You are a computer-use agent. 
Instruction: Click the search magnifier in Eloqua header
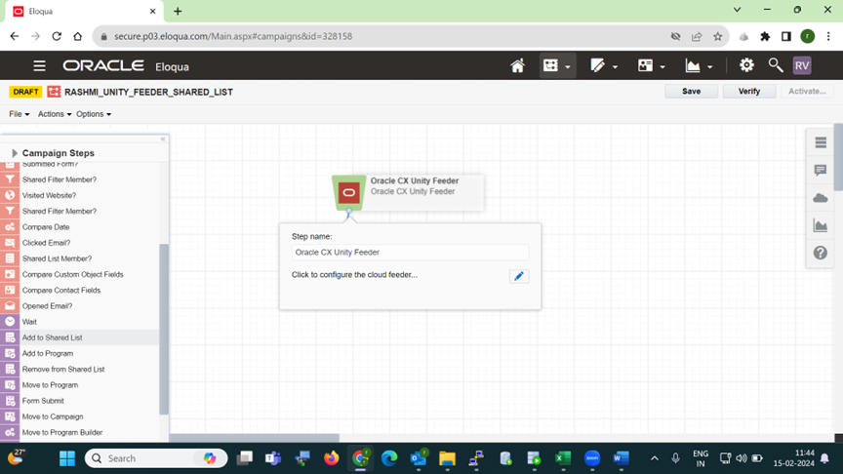[x=775, y=65]
